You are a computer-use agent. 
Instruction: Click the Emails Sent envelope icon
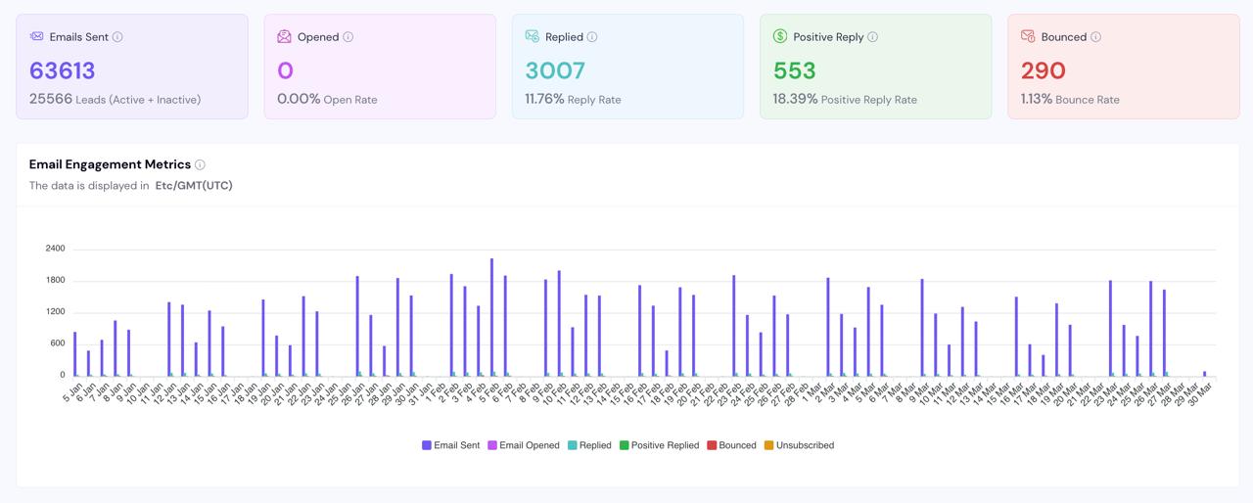tap(36, 36)
